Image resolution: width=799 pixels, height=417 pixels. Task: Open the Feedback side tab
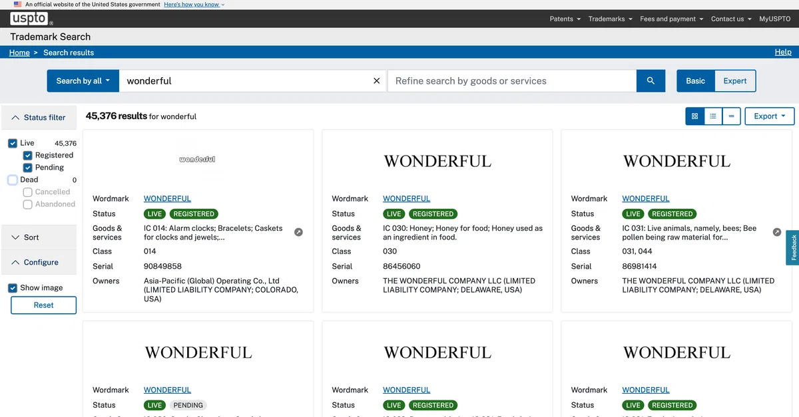coord(792,247)
